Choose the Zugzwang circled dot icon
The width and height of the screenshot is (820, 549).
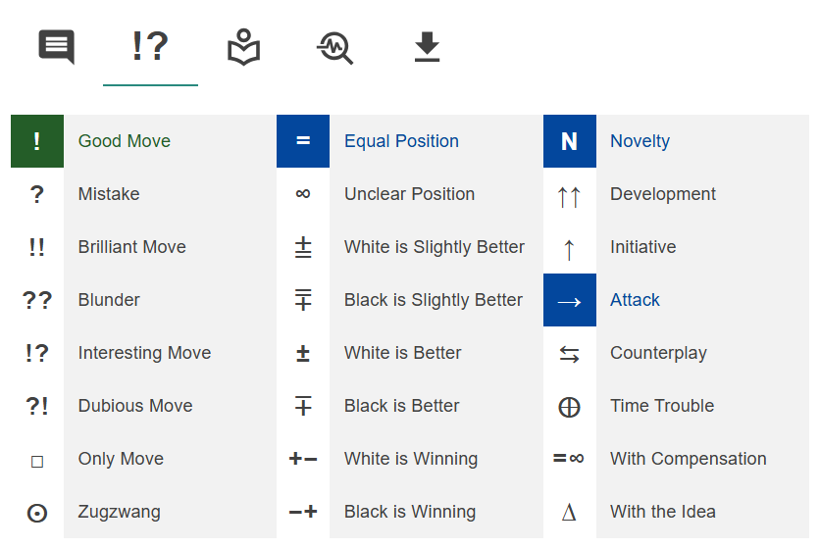[x=37, y=512]
